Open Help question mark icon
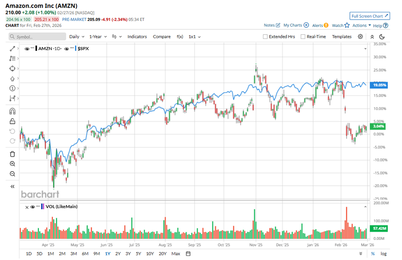Viewport: 402px width, 260px height. [x=386, y=25]
